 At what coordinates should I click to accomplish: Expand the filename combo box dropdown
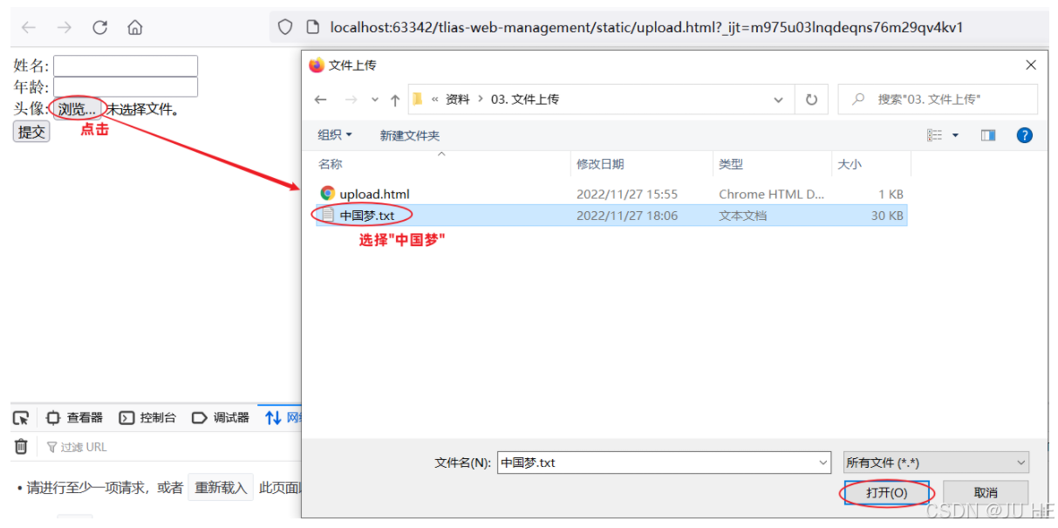(x=823, y=463)
